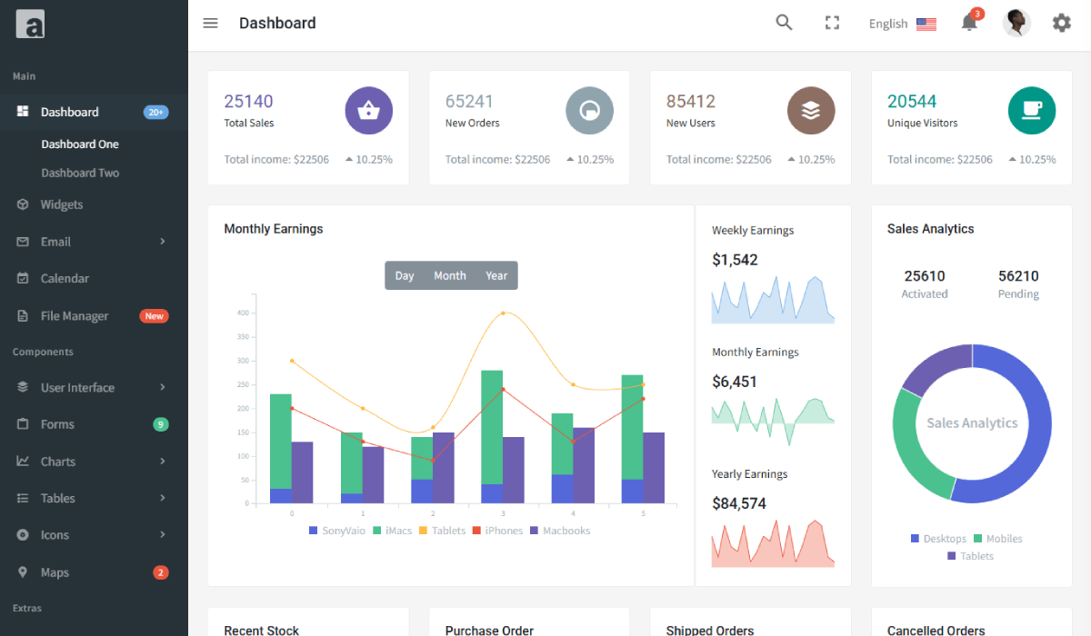Open the user profile avatar

coord(1016,24)
